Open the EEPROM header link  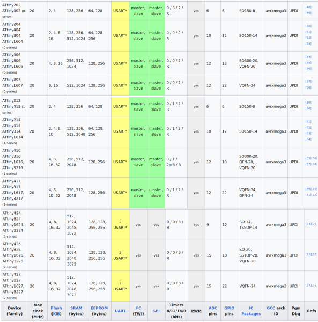point(99,308)
